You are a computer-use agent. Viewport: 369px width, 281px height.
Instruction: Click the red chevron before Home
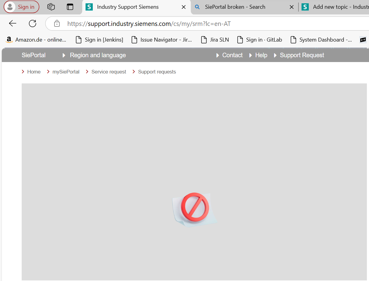[x=23, y=72]
